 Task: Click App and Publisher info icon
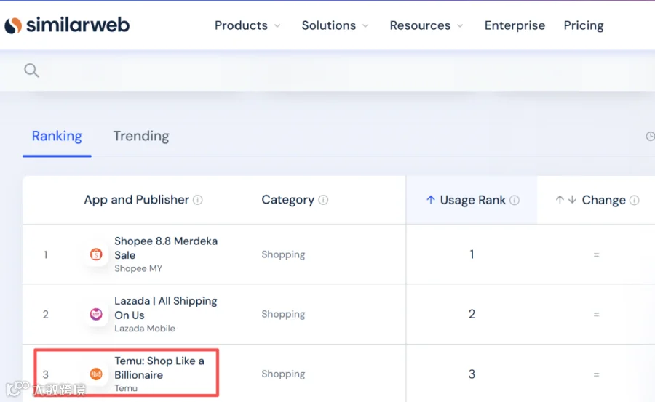click(x=197, y=200)
